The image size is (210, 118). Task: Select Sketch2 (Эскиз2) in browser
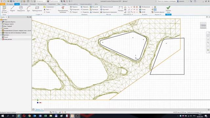click(x=6, y=37)
